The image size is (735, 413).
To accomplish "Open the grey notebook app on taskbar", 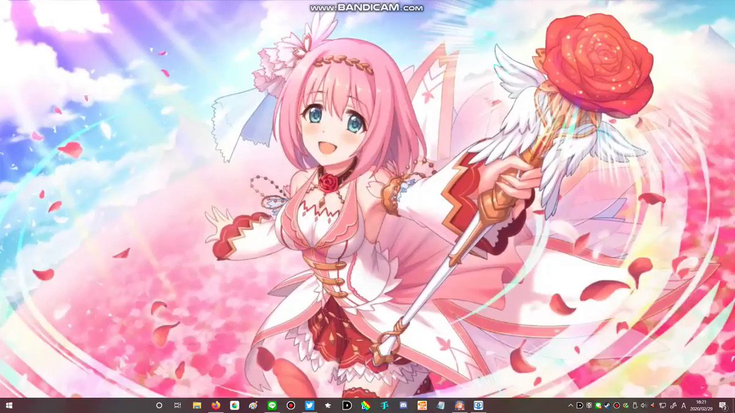I will tap(440, 405).
